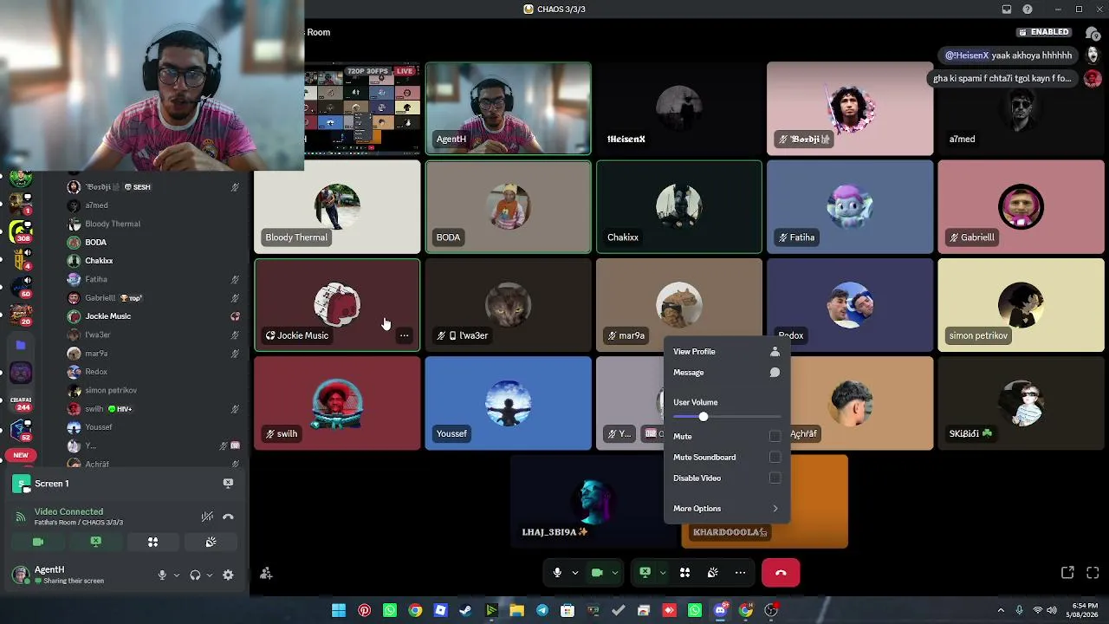
Task: Toggle microphone mute in the call controls
Action: point(557,573)
